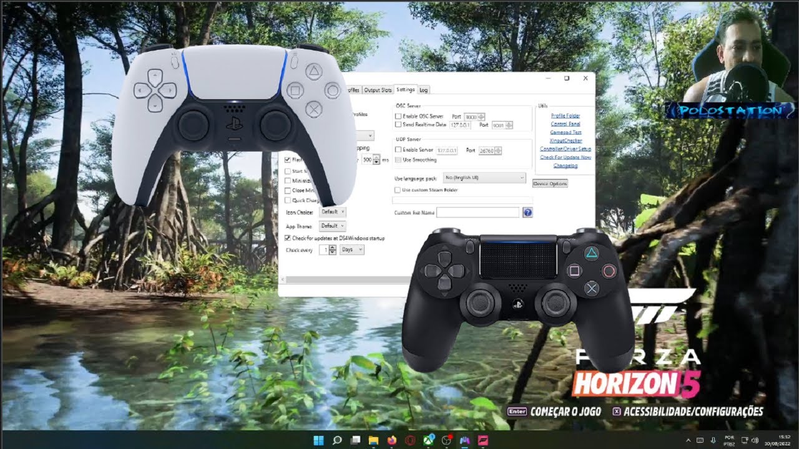Click the microphone tray icon
The height and width of the screenshot is (449, 799).
click(713, 440)
